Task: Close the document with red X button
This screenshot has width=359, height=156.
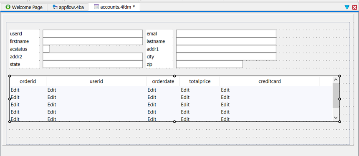Action: click(355, 8)
